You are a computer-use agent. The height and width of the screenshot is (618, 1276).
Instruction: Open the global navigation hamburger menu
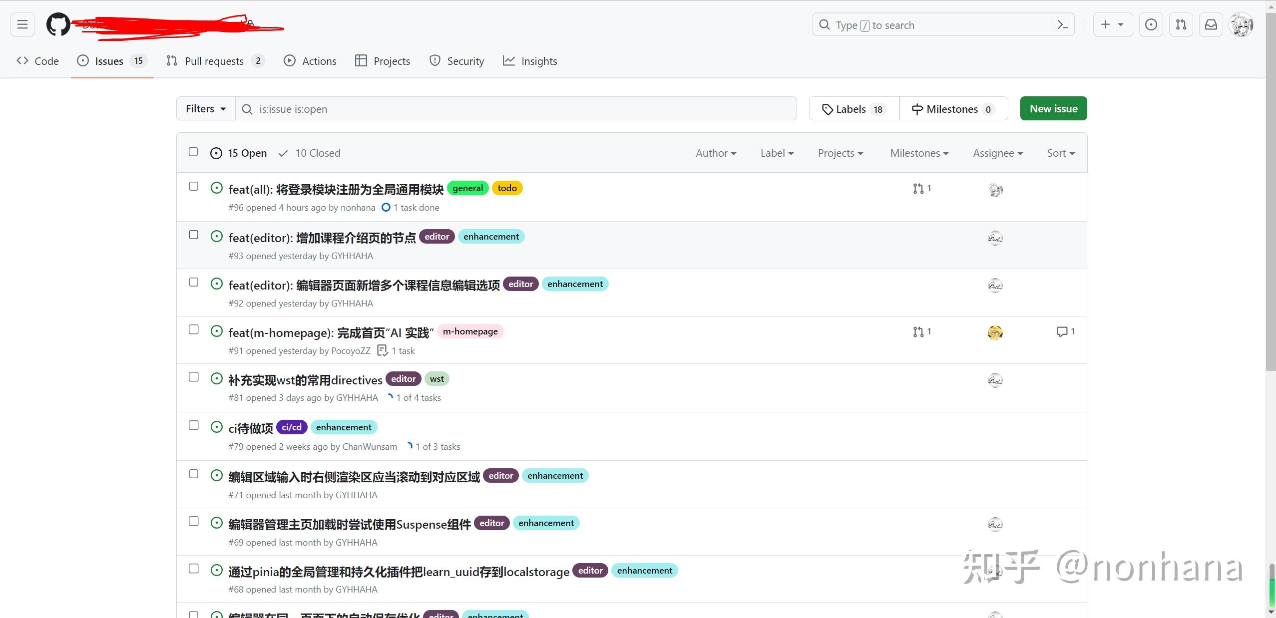22,24
